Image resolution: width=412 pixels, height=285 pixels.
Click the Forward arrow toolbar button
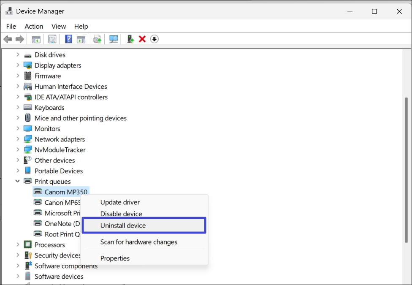tap(19, 39)
